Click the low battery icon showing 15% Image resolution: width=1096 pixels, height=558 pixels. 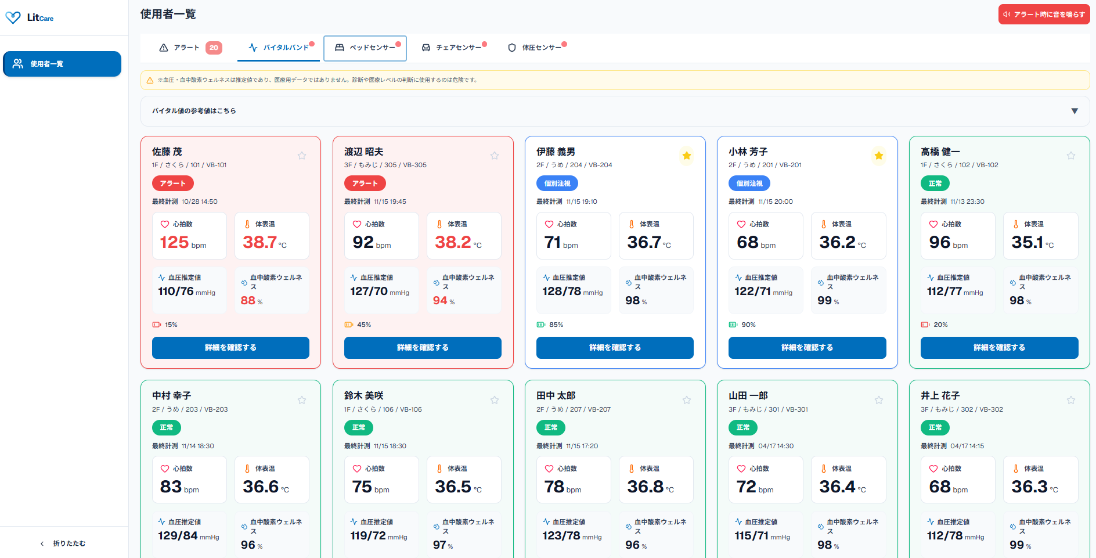tap(157, 325)
